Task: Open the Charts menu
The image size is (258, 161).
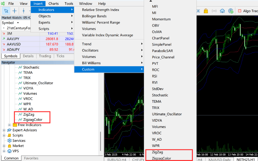Action: click(54, 4)
